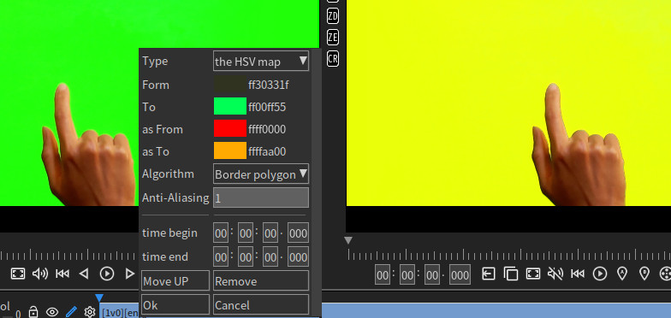This screenshot has width=671, height=318.
Task: Click the Remove button
Action: (x=261, y=280)
